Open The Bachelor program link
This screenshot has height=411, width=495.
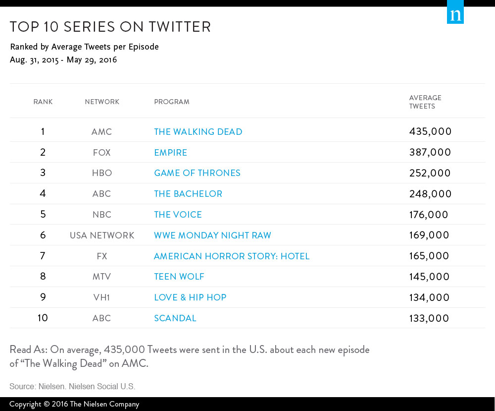[x=188, y=194]
